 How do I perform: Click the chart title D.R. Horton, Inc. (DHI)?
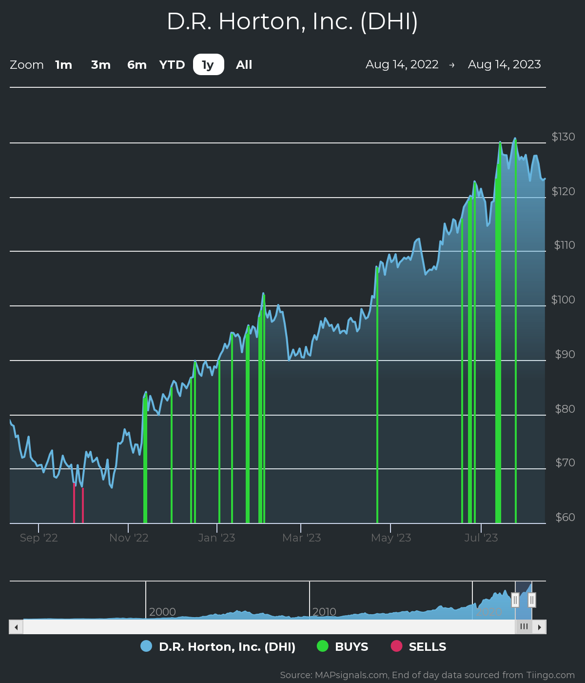(292, 21)
